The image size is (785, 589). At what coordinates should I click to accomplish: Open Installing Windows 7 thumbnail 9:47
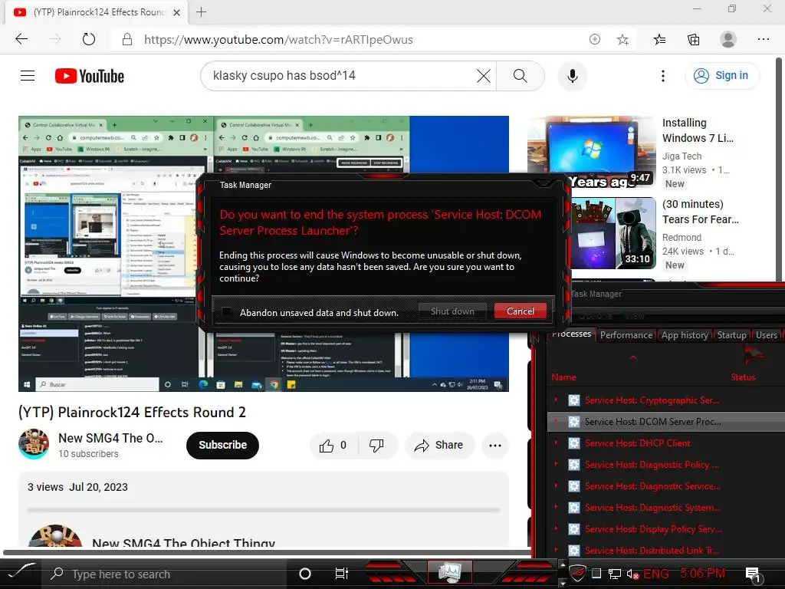[592, 151]
